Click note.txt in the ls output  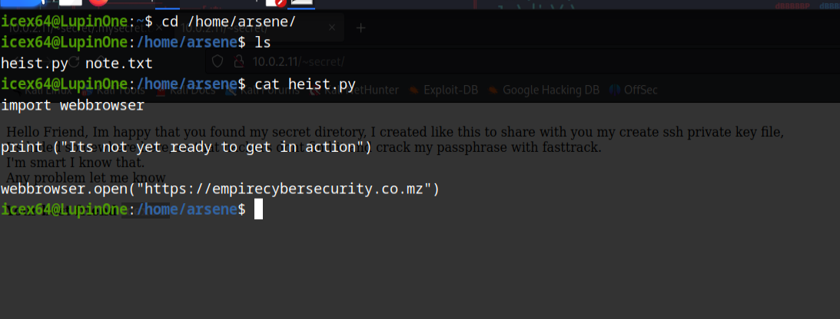[x=119, y=64]
